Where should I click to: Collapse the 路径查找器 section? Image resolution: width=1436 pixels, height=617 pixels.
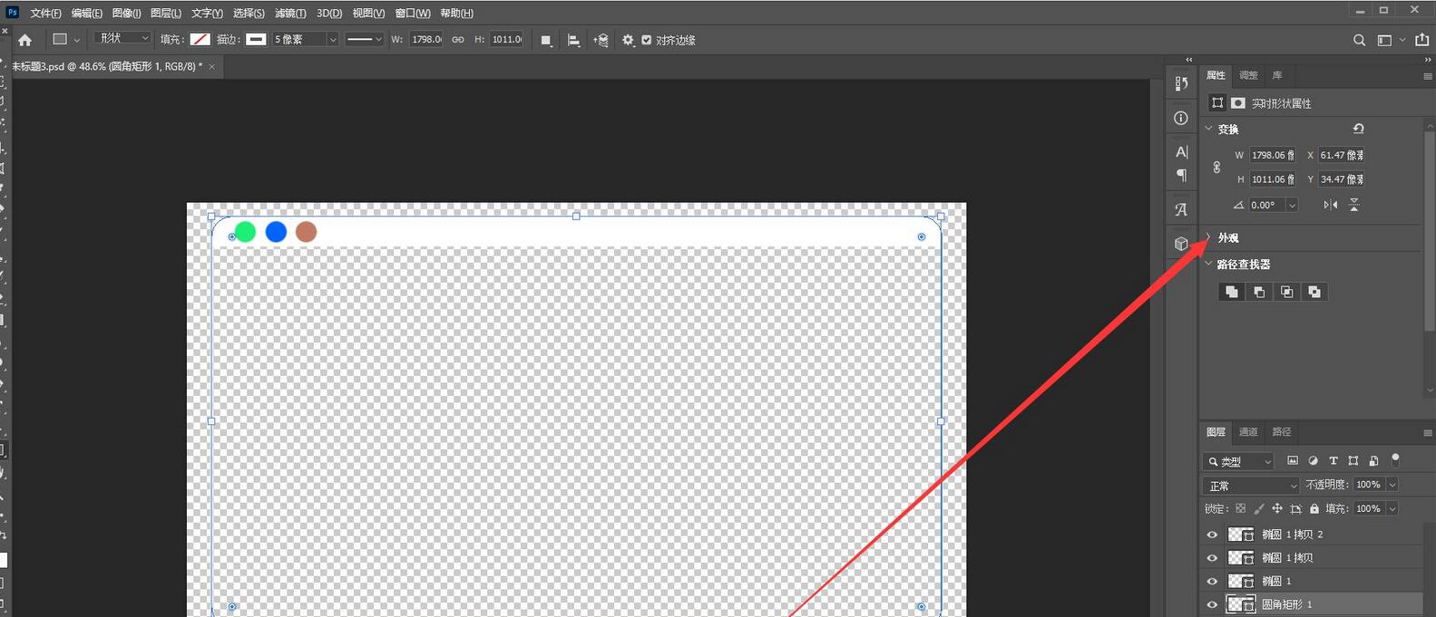pyautogui.click(x=1208, y=264)
